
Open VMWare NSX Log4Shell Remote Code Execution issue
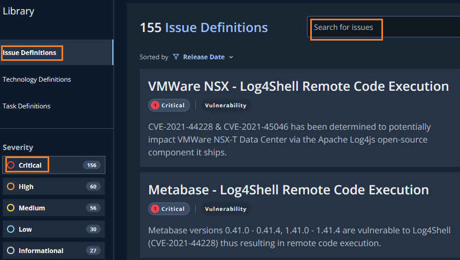[x=298, y=86]
